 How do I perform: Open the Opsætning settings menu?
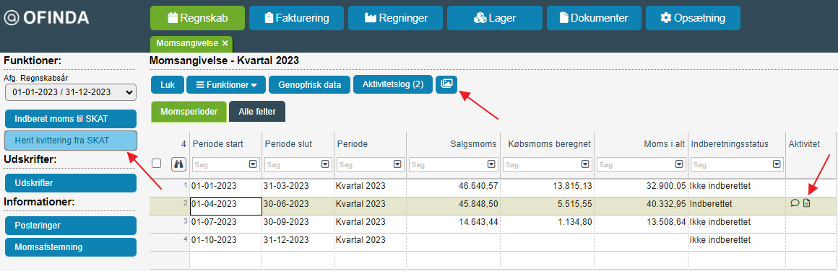[693, 18]
